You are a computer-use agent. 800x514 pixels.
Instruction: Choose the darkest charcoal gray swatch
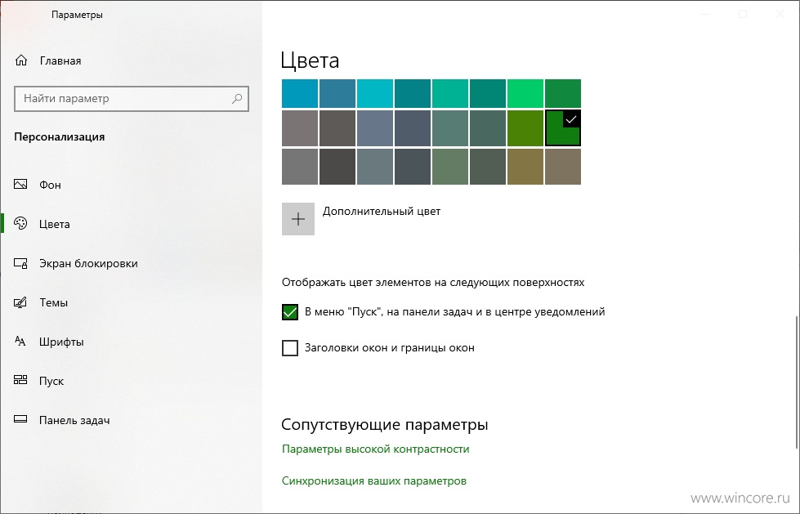(337, 167)
